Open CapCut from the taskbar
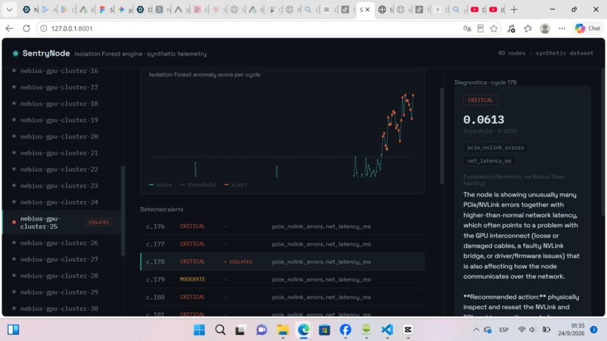607x341 pixels. coord(408,330)
